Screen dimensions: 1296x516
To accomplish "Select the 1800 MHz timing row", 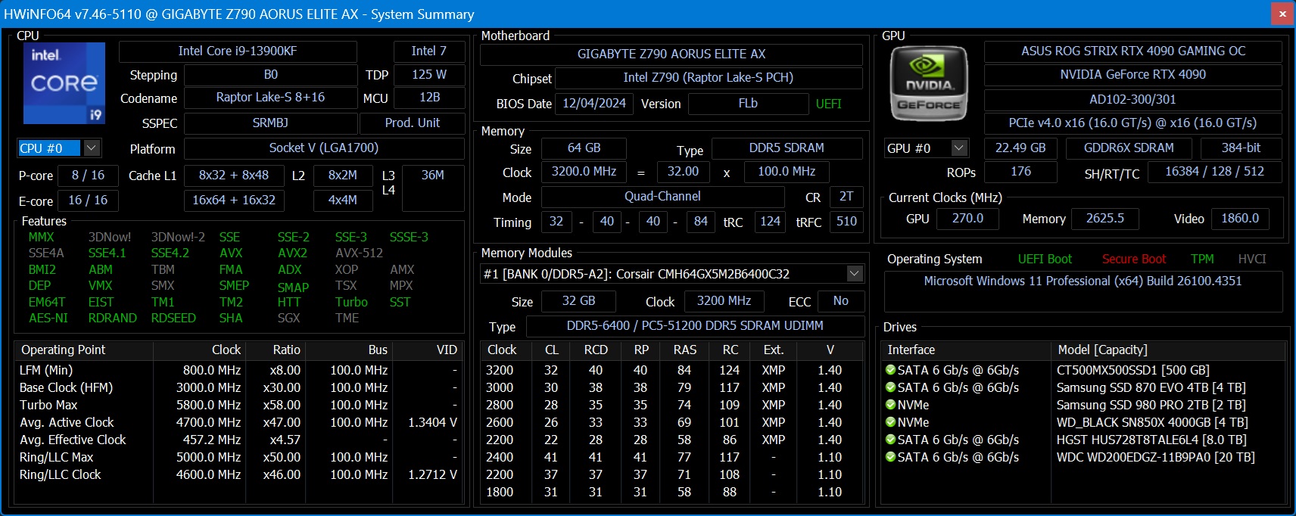I will coord(671,492).
